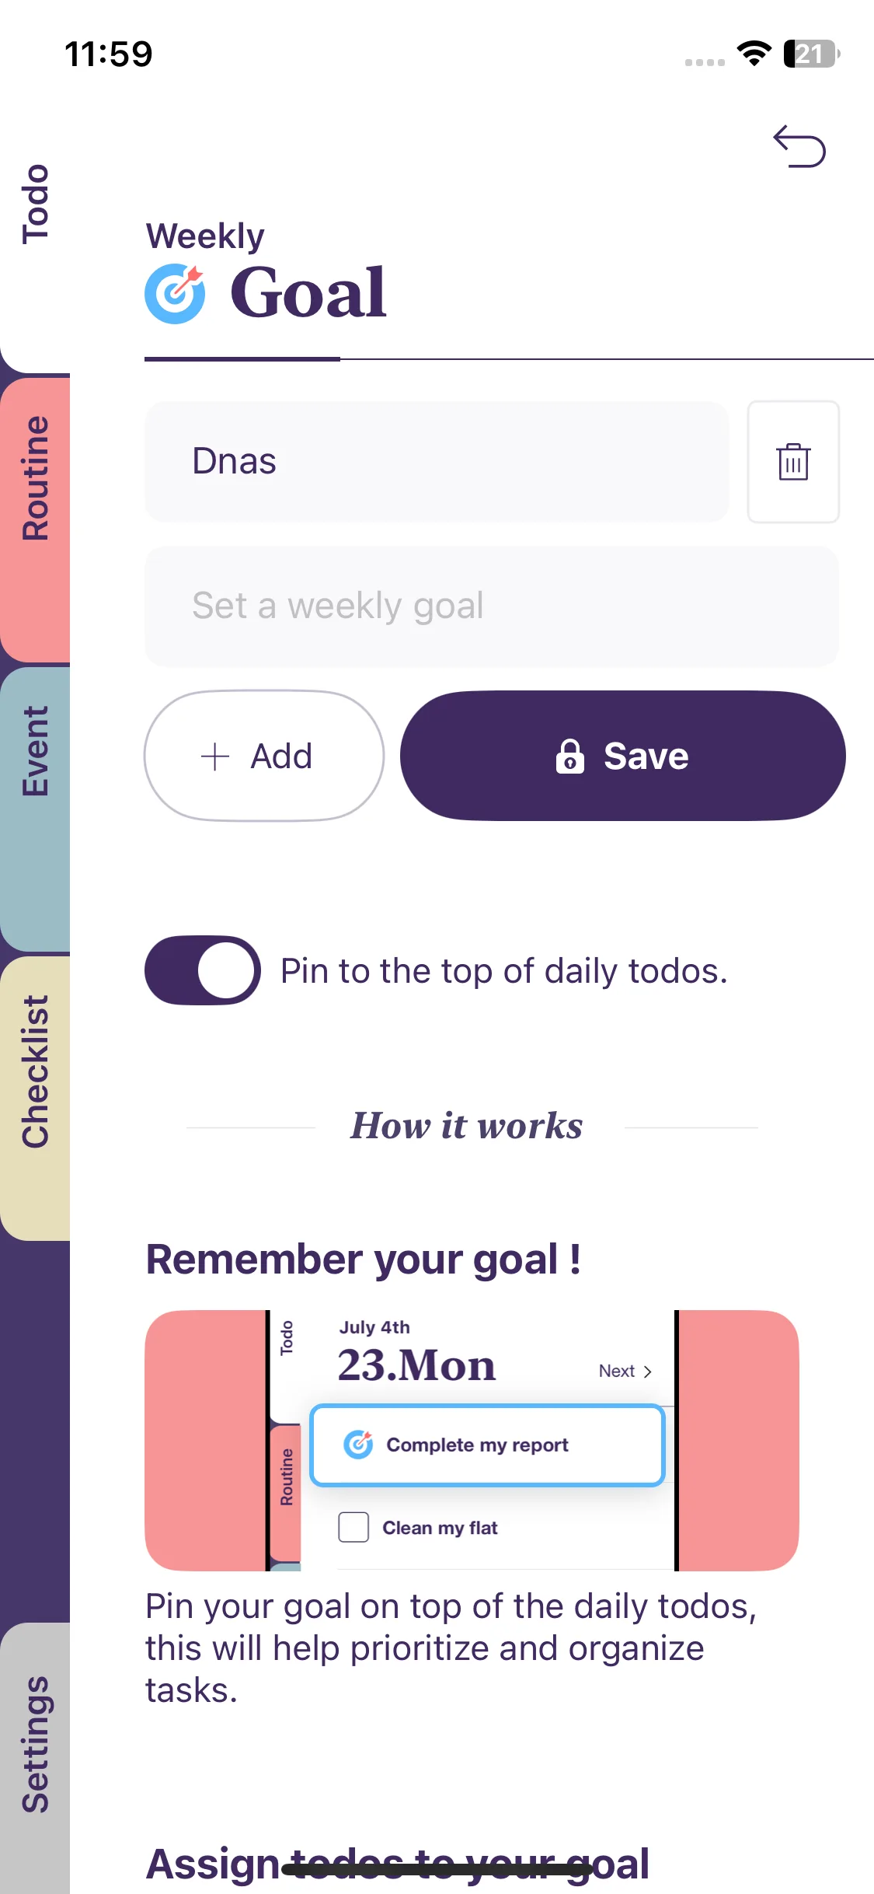Image resolution: width=874 pixels, height=1894 pixels.
Task: Tap the plus icon on Add button
Action: point(215,756)
